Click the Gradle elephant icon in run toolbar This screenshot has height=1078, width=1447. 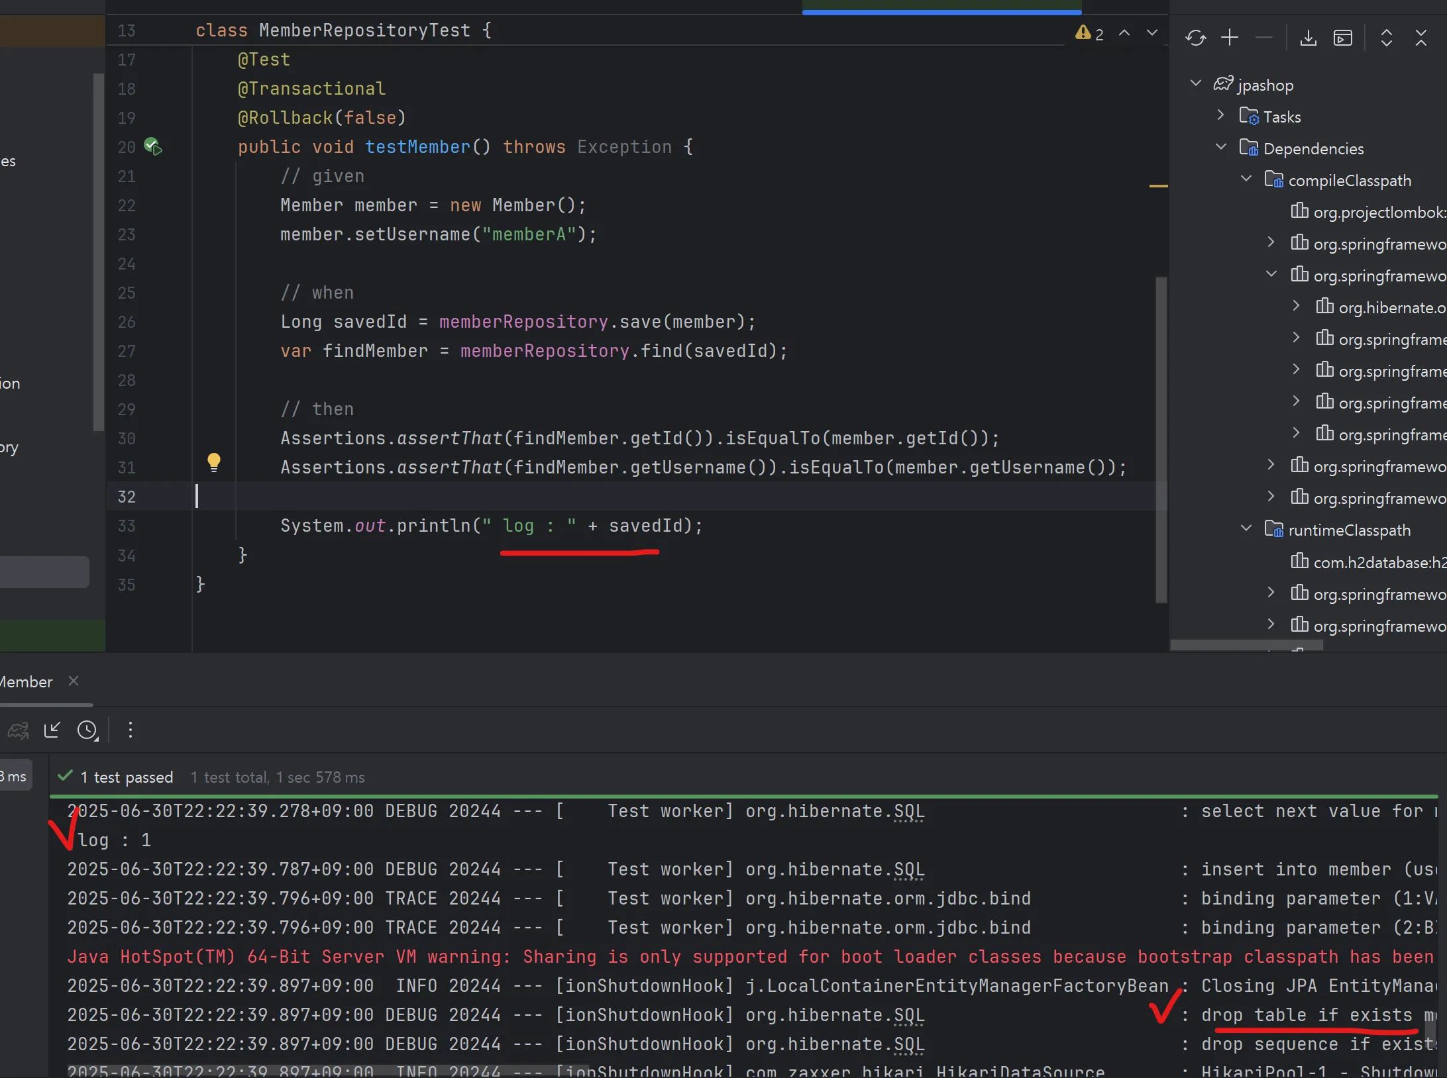(x=18, y=730)
